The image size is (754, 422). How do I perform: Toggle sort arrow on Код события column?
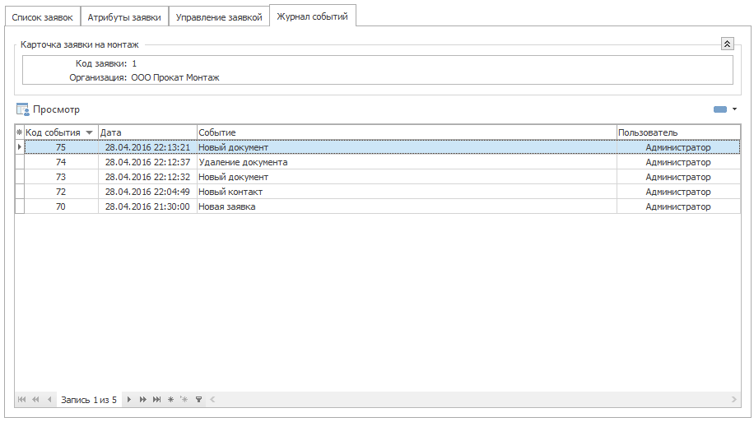(89, 132)
